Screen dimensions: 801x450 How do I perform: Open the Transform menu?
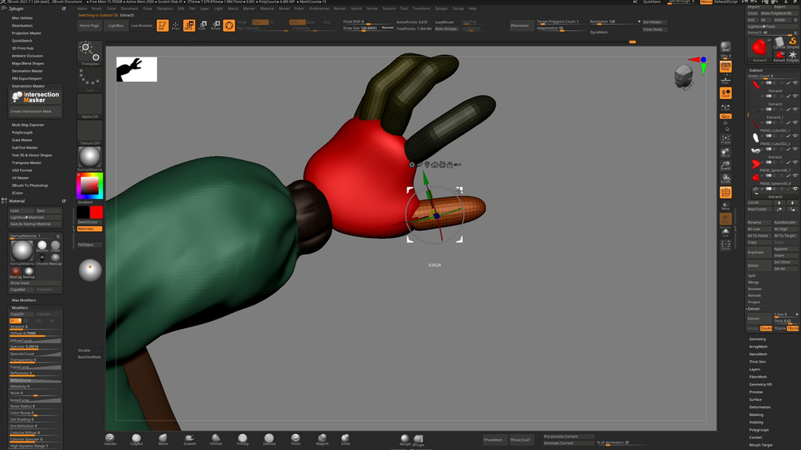coord(421,9)
